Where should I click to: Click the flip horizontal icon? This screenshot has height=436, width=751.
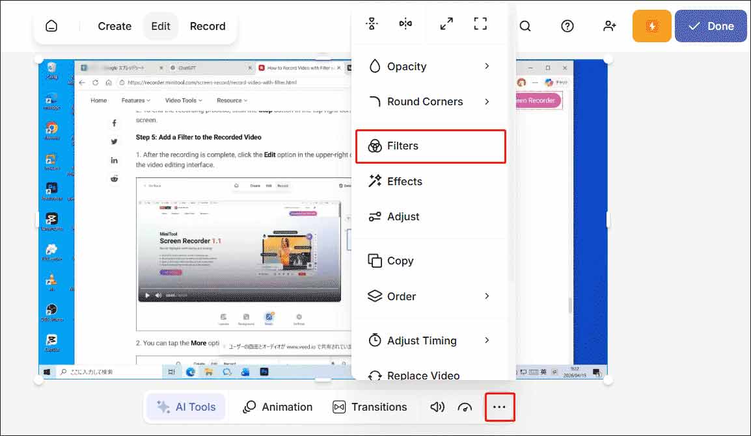pyautogui.click(x=405, y=23)
